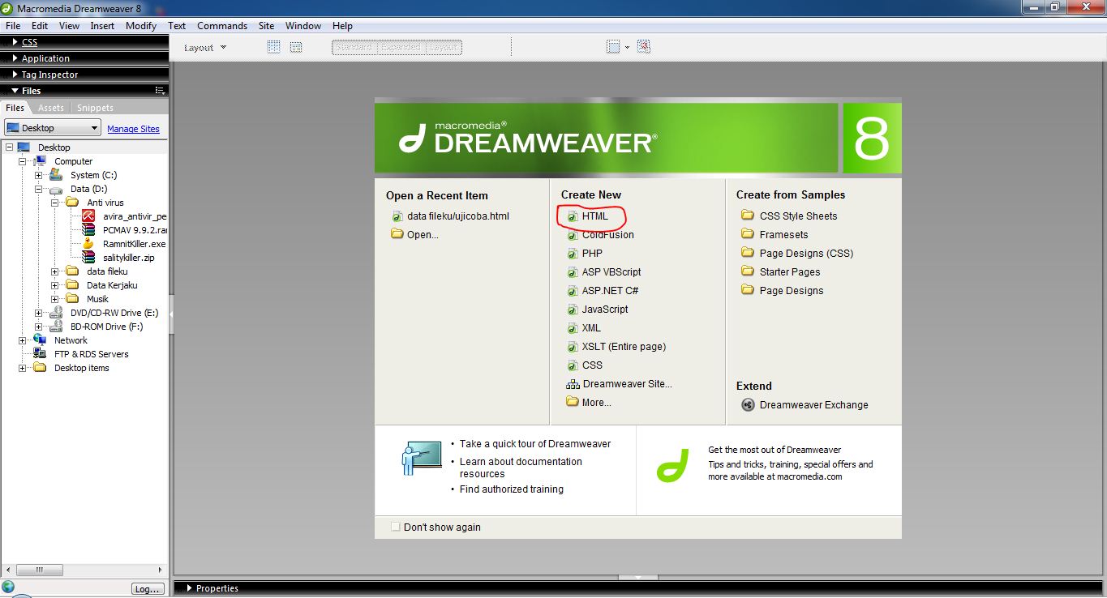Expand the Network tree node
This screenshot has height=598, width=1107.
22,340
